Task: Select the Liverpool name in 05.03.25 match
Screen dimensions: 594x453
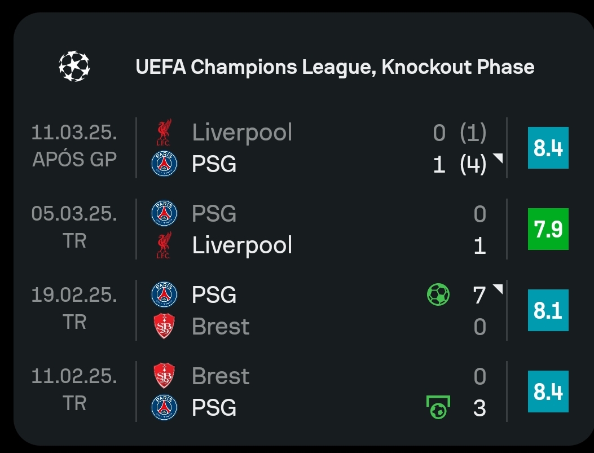Action: coord(242,245)
